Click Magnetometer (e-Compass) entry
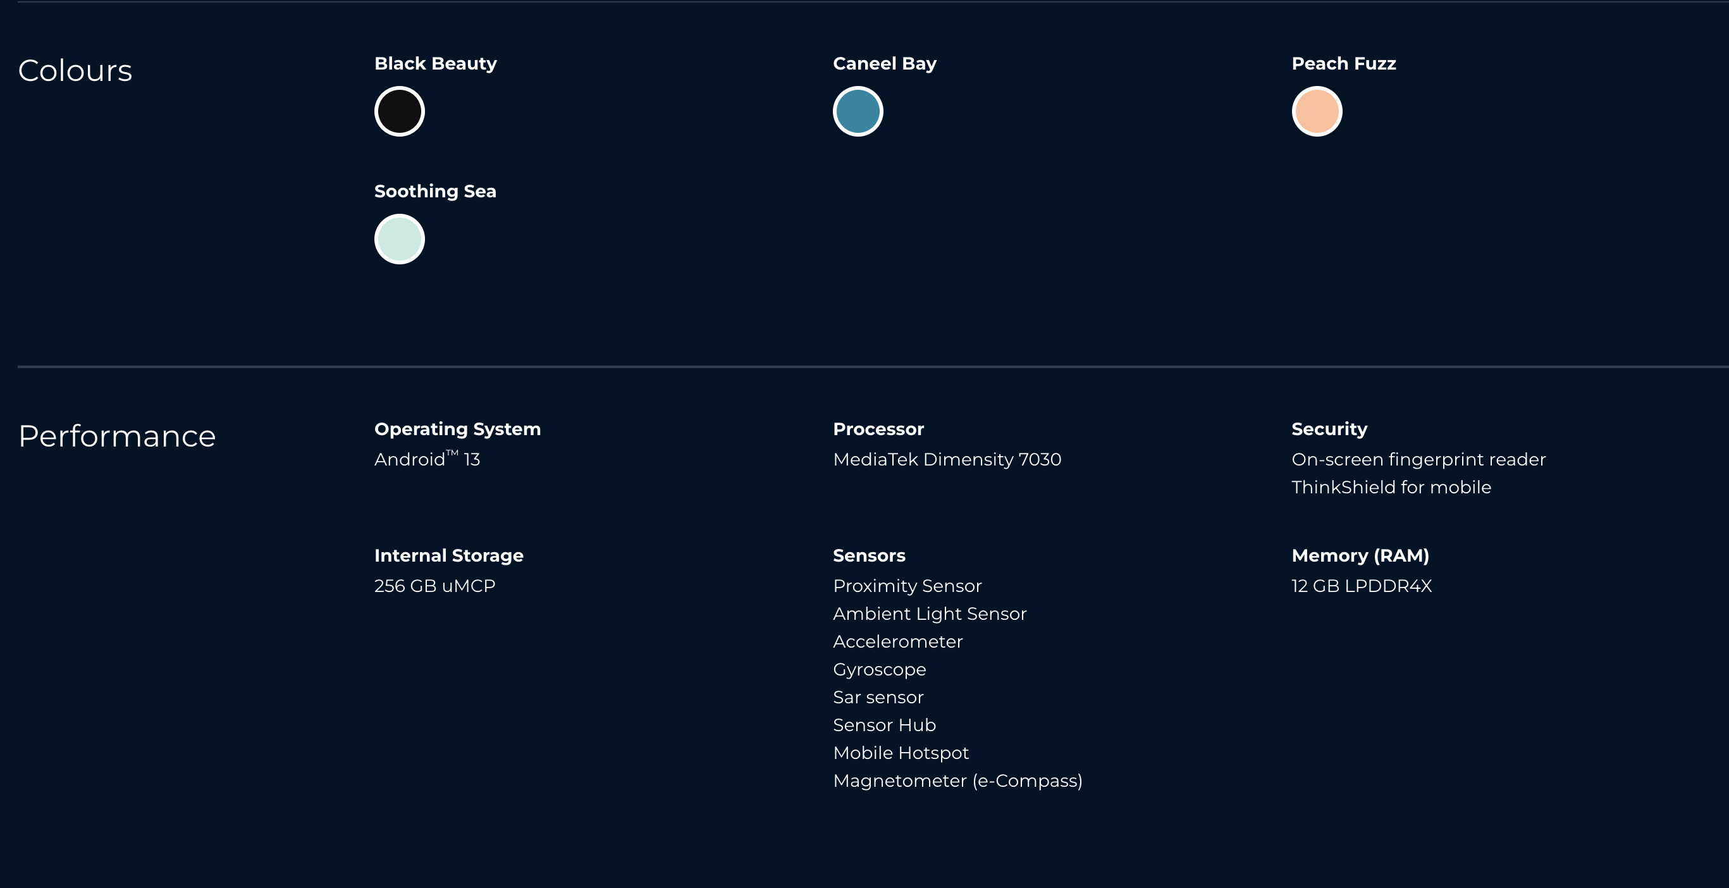 (958, 781)
